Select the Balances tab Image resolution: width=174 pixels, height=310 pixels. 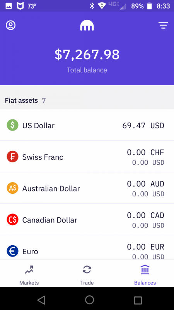pos(145,275)
